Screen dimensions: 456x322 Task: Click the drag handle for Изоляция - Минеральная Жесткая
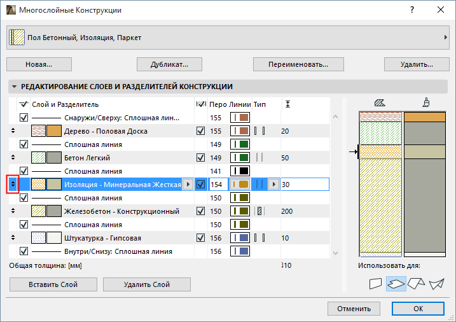point(13,185)
